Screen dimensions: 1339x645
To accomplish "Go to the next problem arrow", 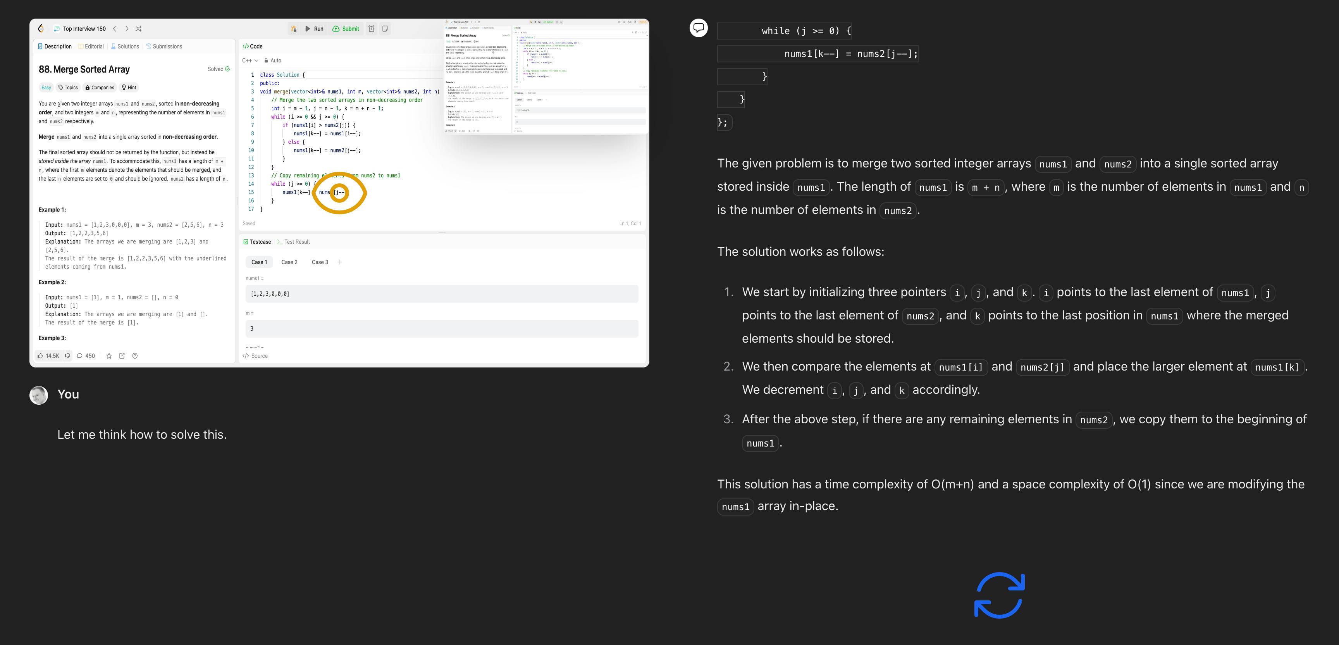I will [127, 29].
